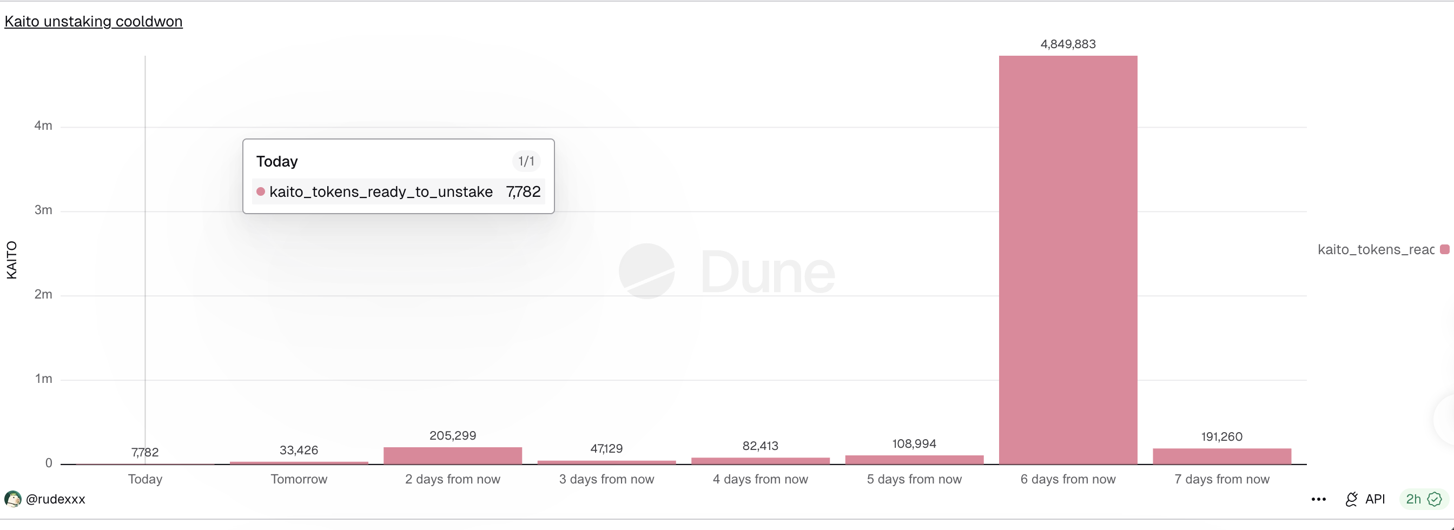
Task: Click the green verified checkmark refresh icon
Action: coord(1434,499)
